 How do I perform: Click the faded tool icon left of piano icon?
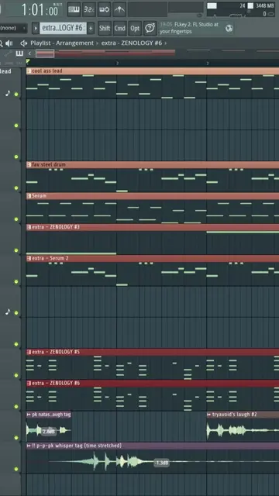tap(9, 53)
